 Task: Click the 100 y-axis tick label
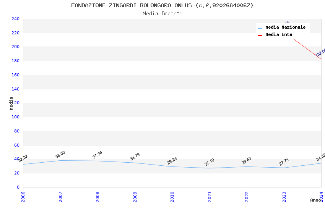tap(16, 117)
